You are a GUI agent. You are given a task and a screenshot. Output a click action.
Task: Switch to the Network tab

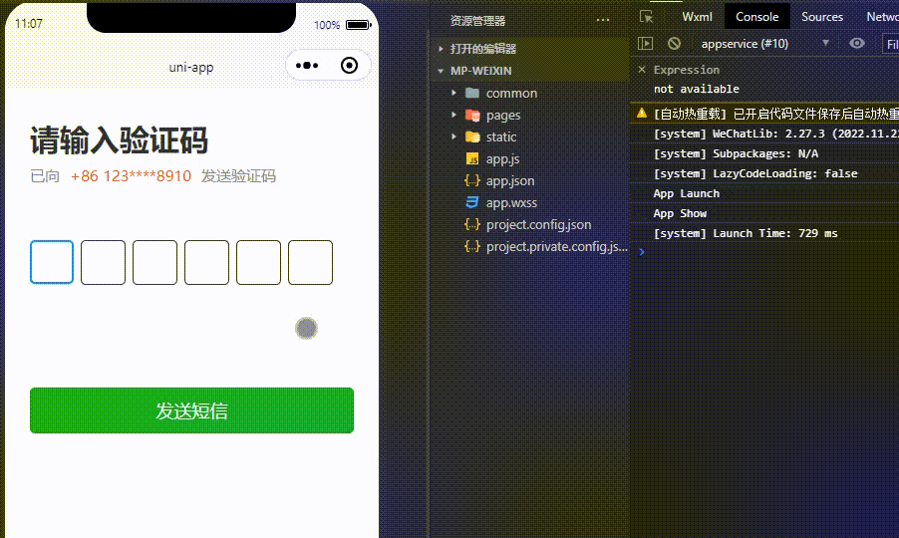point(882,17)
